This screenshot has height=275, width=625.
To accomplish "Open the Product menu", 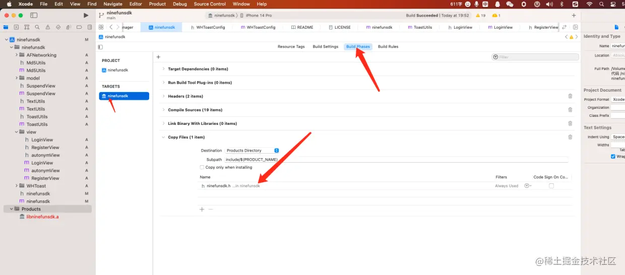I will pyautogui.click(x=157, y=4).
